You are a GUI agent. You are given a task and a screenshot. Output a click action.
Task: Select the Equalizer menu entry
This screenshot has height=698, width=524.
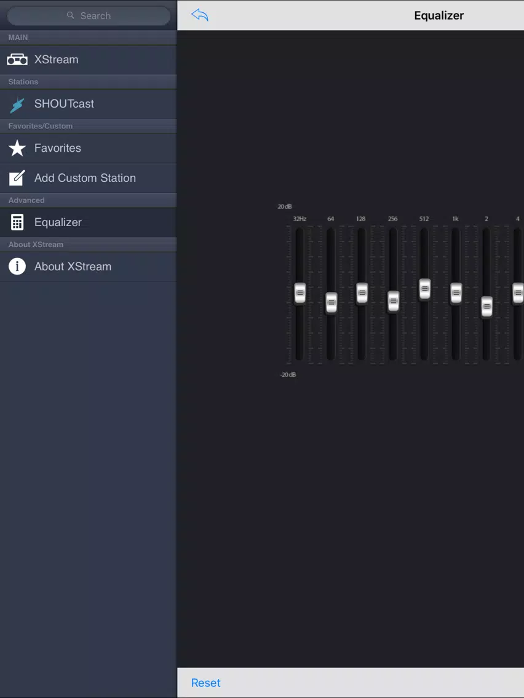pos(88,222)
